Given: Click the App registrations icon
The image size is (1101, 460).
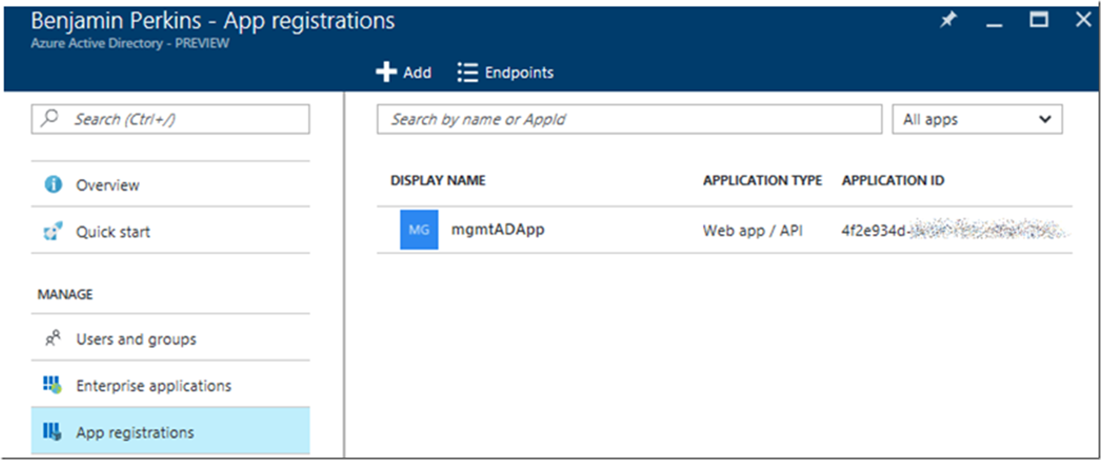Looking at the screenshot, I should 52,431.
